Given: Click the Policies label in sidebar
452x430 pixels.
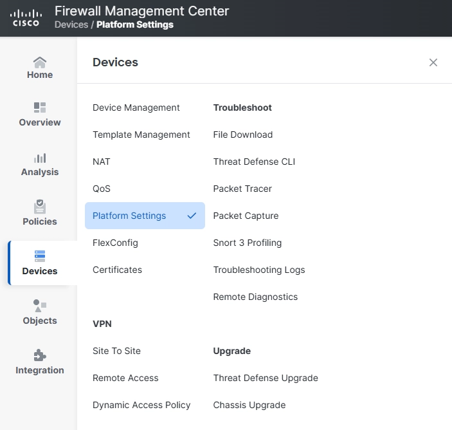Looking at the screenshot, I should pos(40,221).
